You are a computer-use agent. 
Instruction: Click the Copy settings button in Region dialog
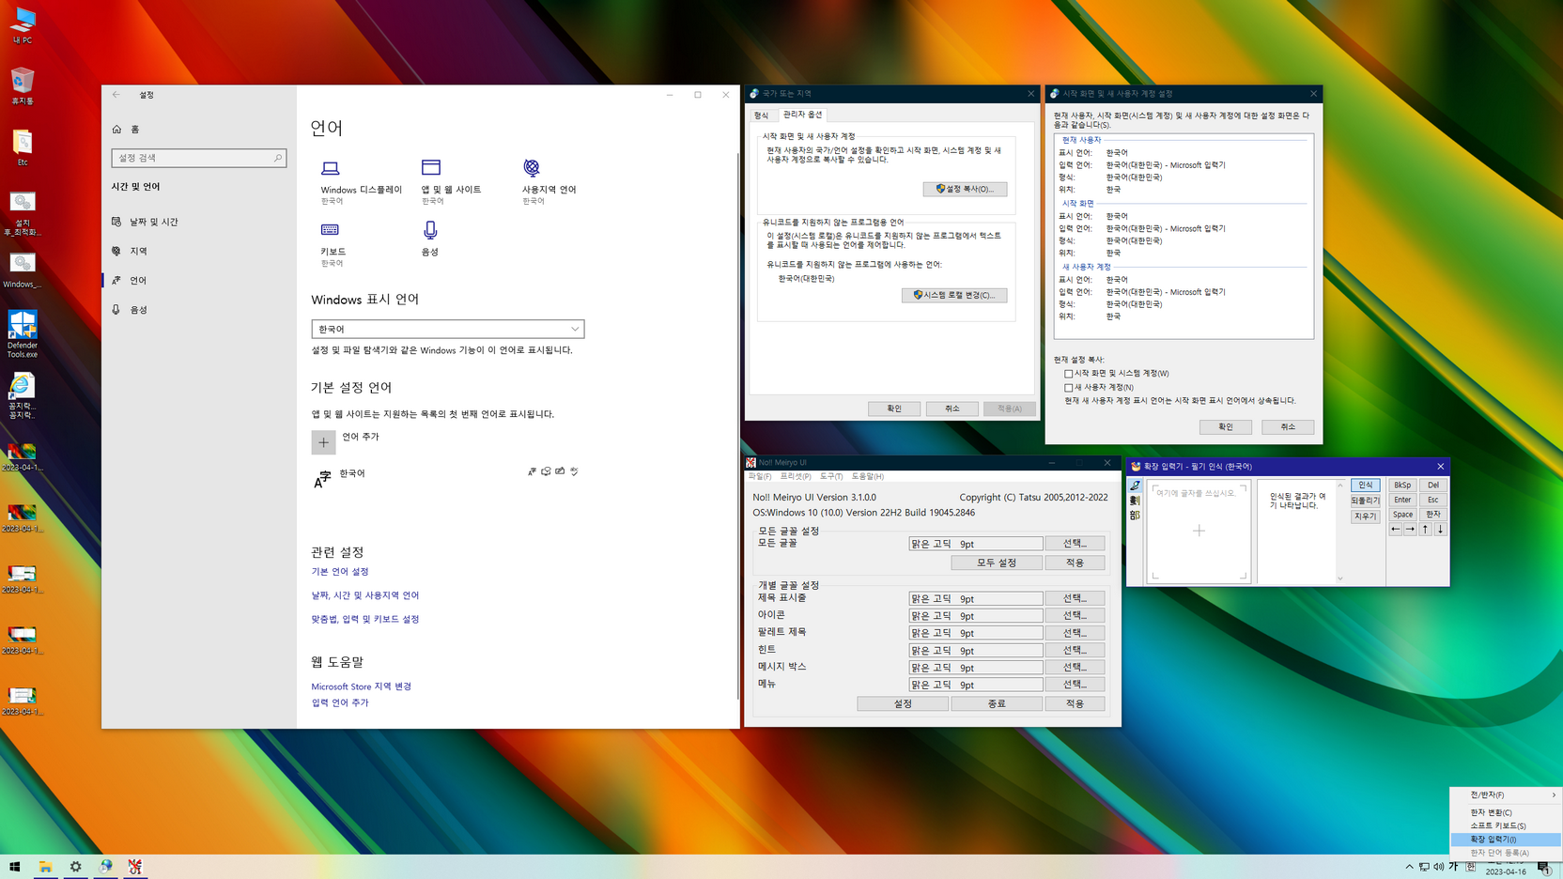tap(965, 189)
